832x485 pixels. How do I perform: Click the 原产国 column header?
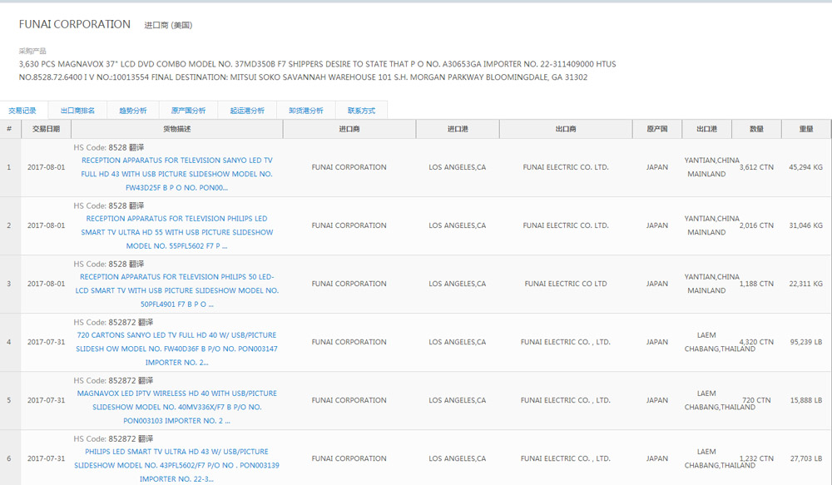[657, 129]
